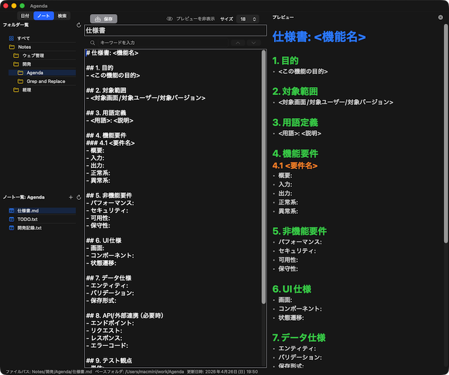Open the ウェブ管理 folder
This screenshot has height=375, width=449.
tap(33, 55)
